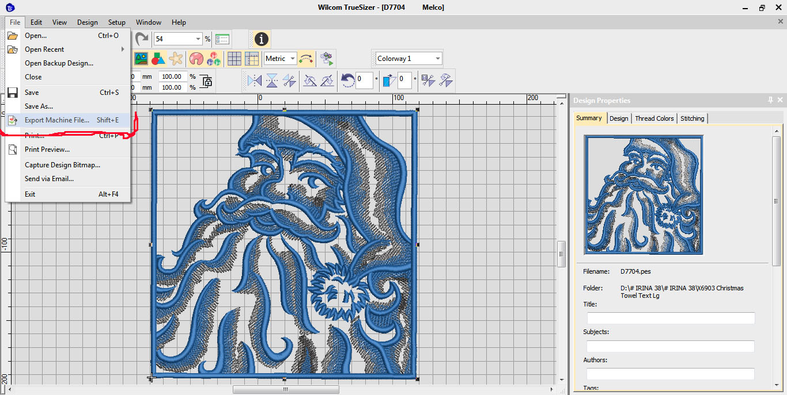Mirror the design vertically

272,80
